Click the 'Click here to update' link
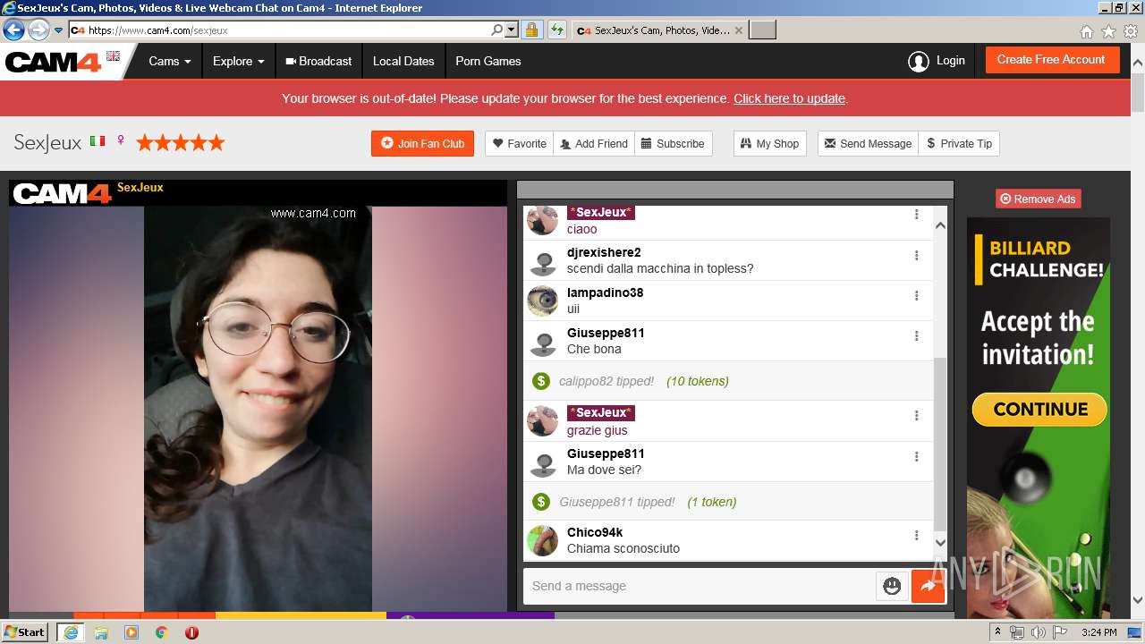The height and width of the screenshot is (644, 1145). [x=789, y=98]
